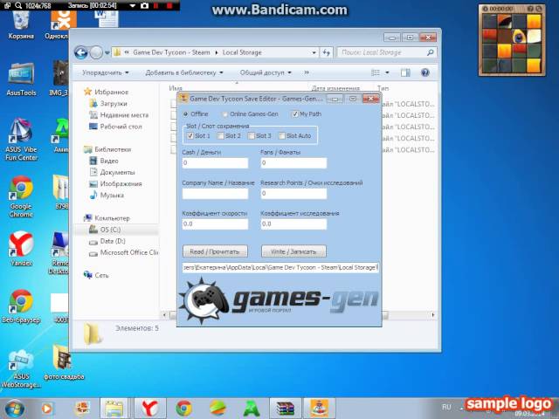Open the Корзина recycle bin desktop icon

21,24
